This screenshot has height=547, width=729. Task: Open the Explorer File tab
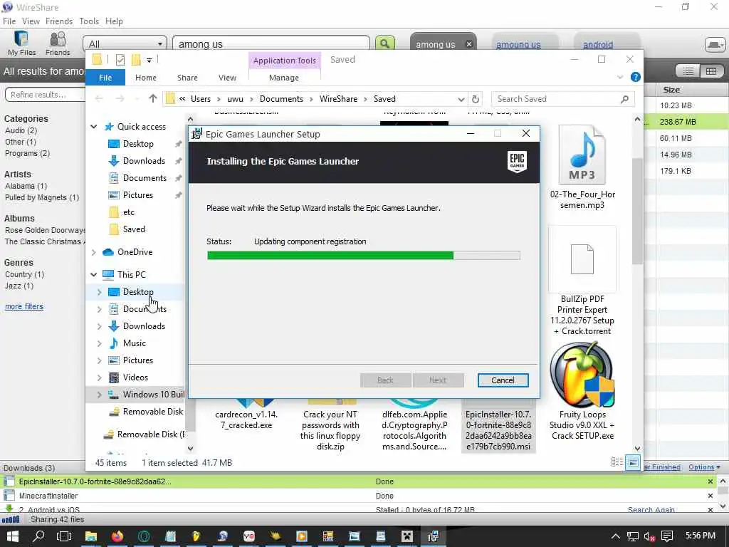(105, 78)
